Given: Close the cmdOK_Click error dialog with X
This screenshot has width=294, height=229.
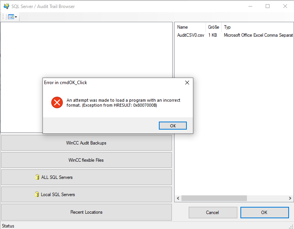Looking at the screenshot, I should [x=187, y=83].
